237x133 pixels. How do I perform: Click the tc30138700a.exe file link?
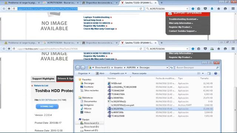coord(48,100)
